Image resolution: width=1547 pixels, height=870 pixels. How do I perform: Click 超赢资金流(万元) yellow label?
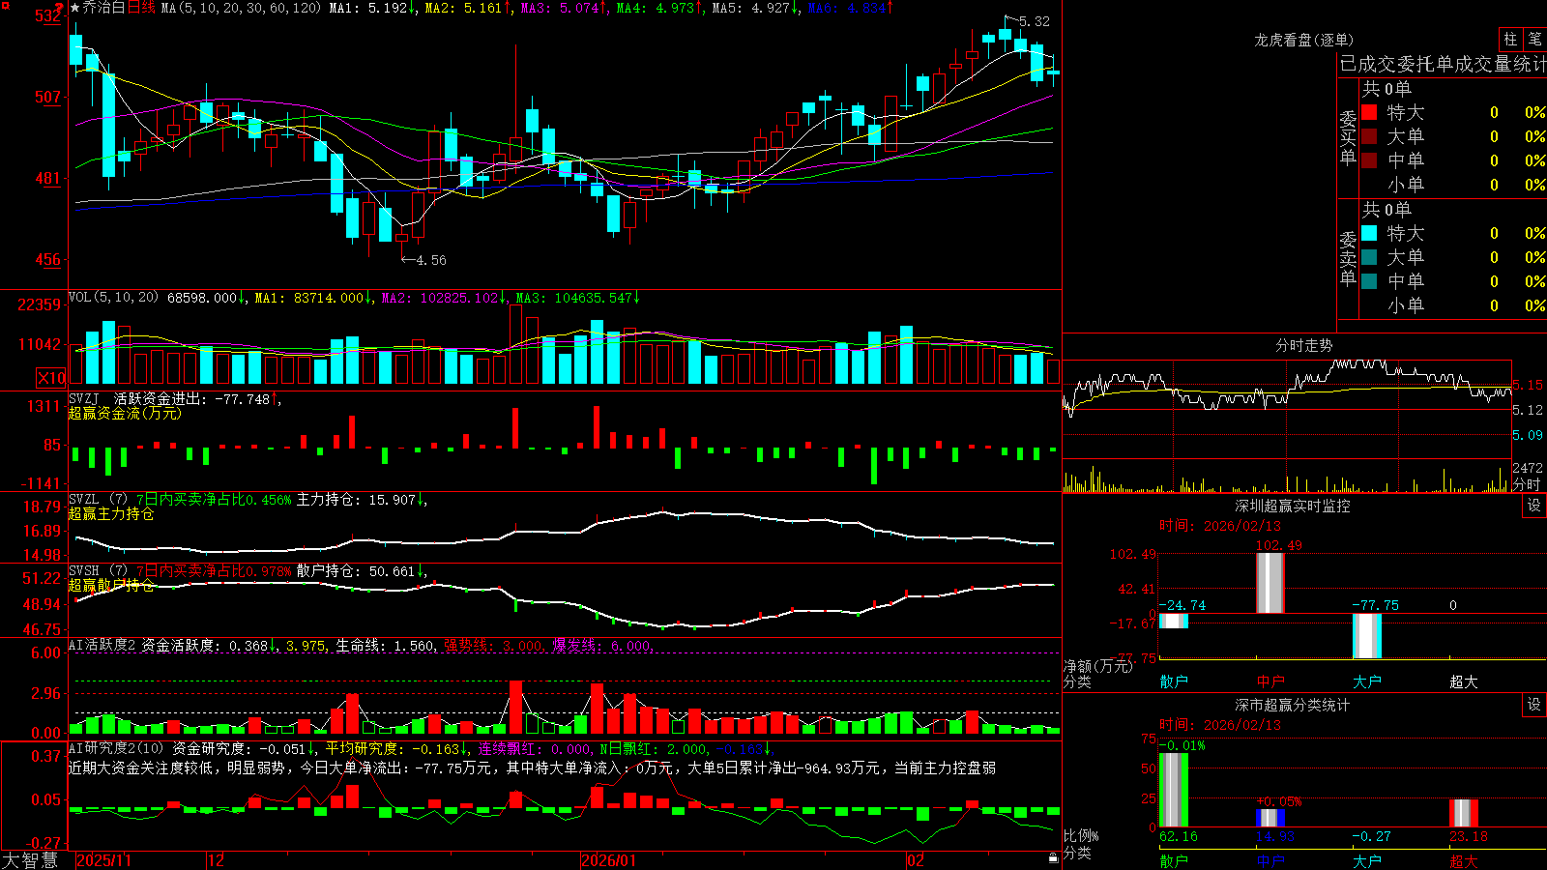tap(125, 413)
